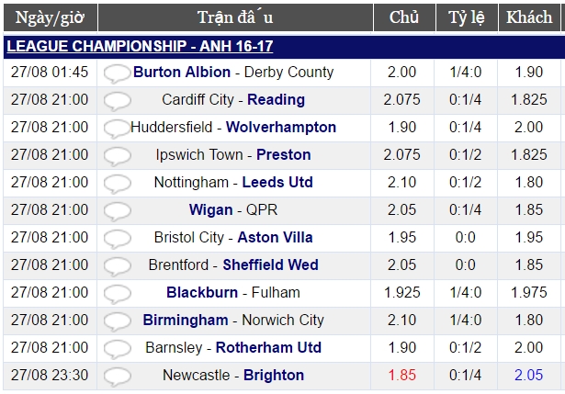
Task: Click the red 1.85 home odds for Newcastle
Action: click(402, 375)
